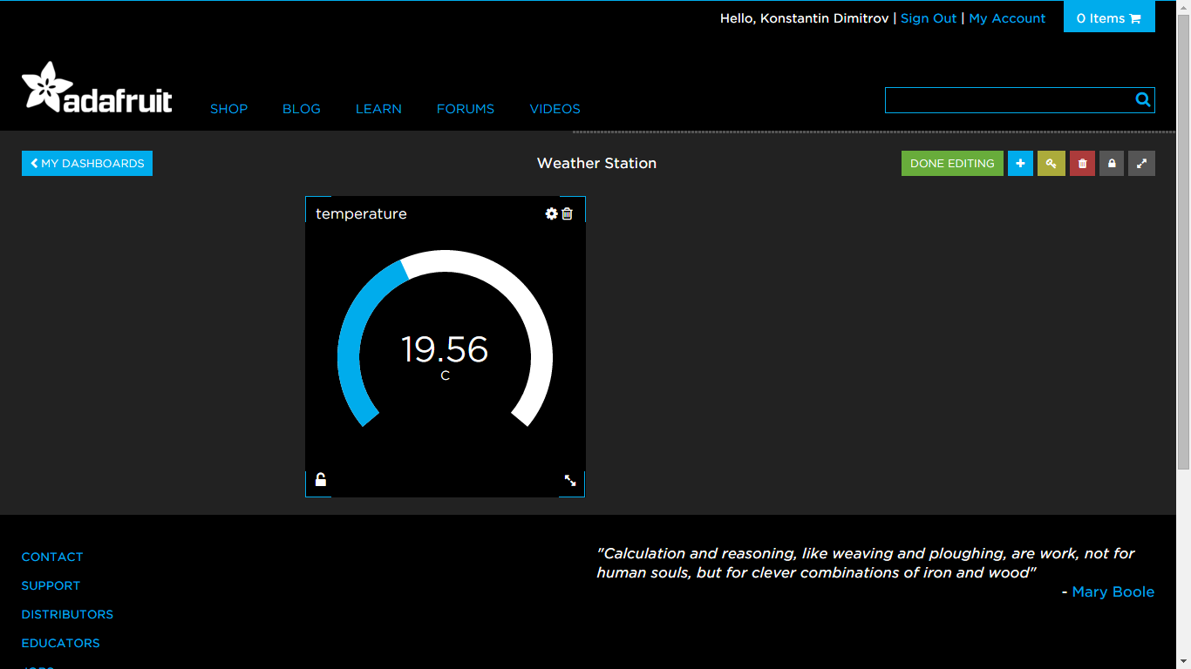Image resolution: width=1191 pixels, height=669 pixels.
Task: Click the search magnifier icon
Action: tap(1142, 99)
